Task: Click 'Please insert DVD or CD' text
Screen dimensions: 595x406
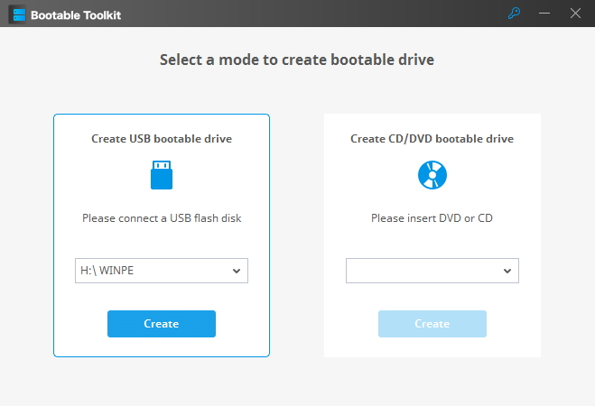Action: 432,218
